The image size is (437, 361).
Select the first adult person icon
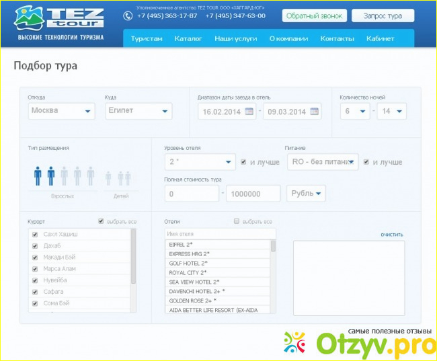[38, 175]
